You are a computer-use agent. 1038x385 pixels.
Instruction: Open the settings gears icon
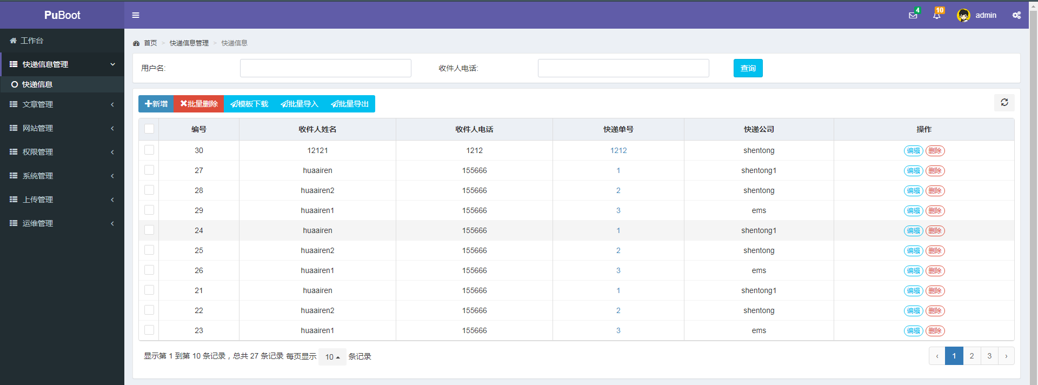tap(1016, 15)
